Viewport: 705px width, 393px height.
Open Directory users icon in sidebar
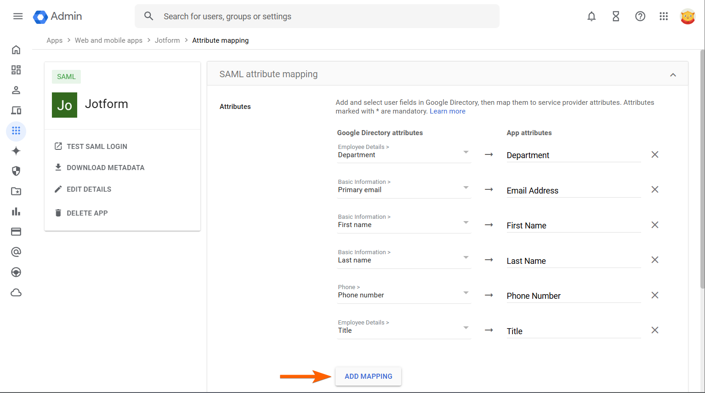pos(16,90)
